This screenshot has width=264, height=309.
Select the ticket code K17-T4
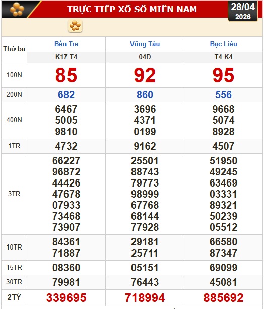point(66,57)
